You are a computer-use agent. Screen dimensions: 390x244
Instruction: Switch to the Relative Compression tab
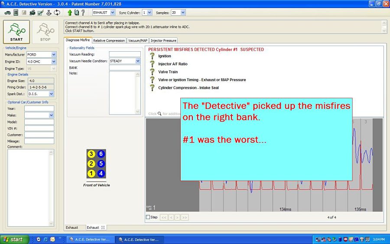[109, 40]
